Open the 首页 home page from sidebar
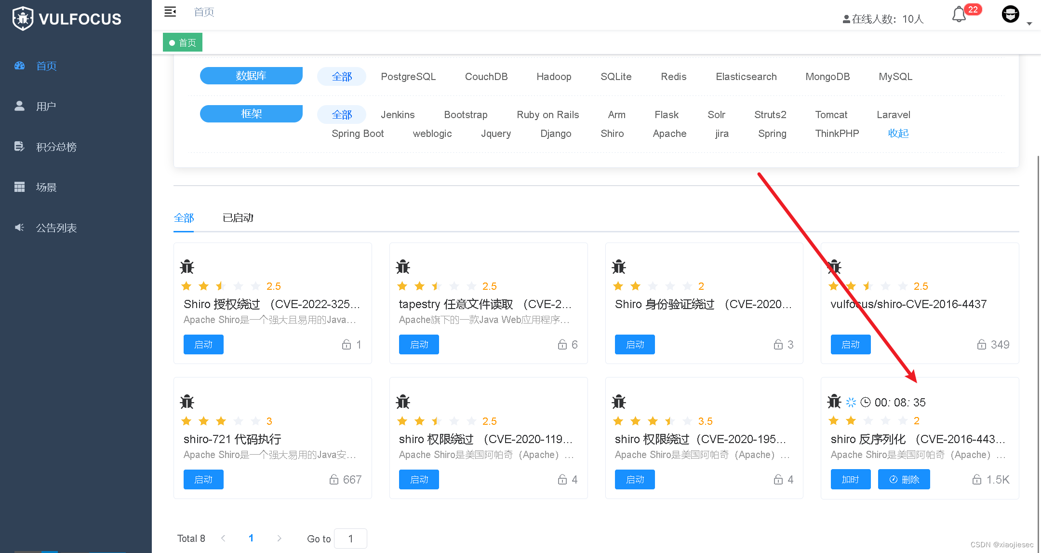Viewport: 1041px width, 553px height. 46,66
